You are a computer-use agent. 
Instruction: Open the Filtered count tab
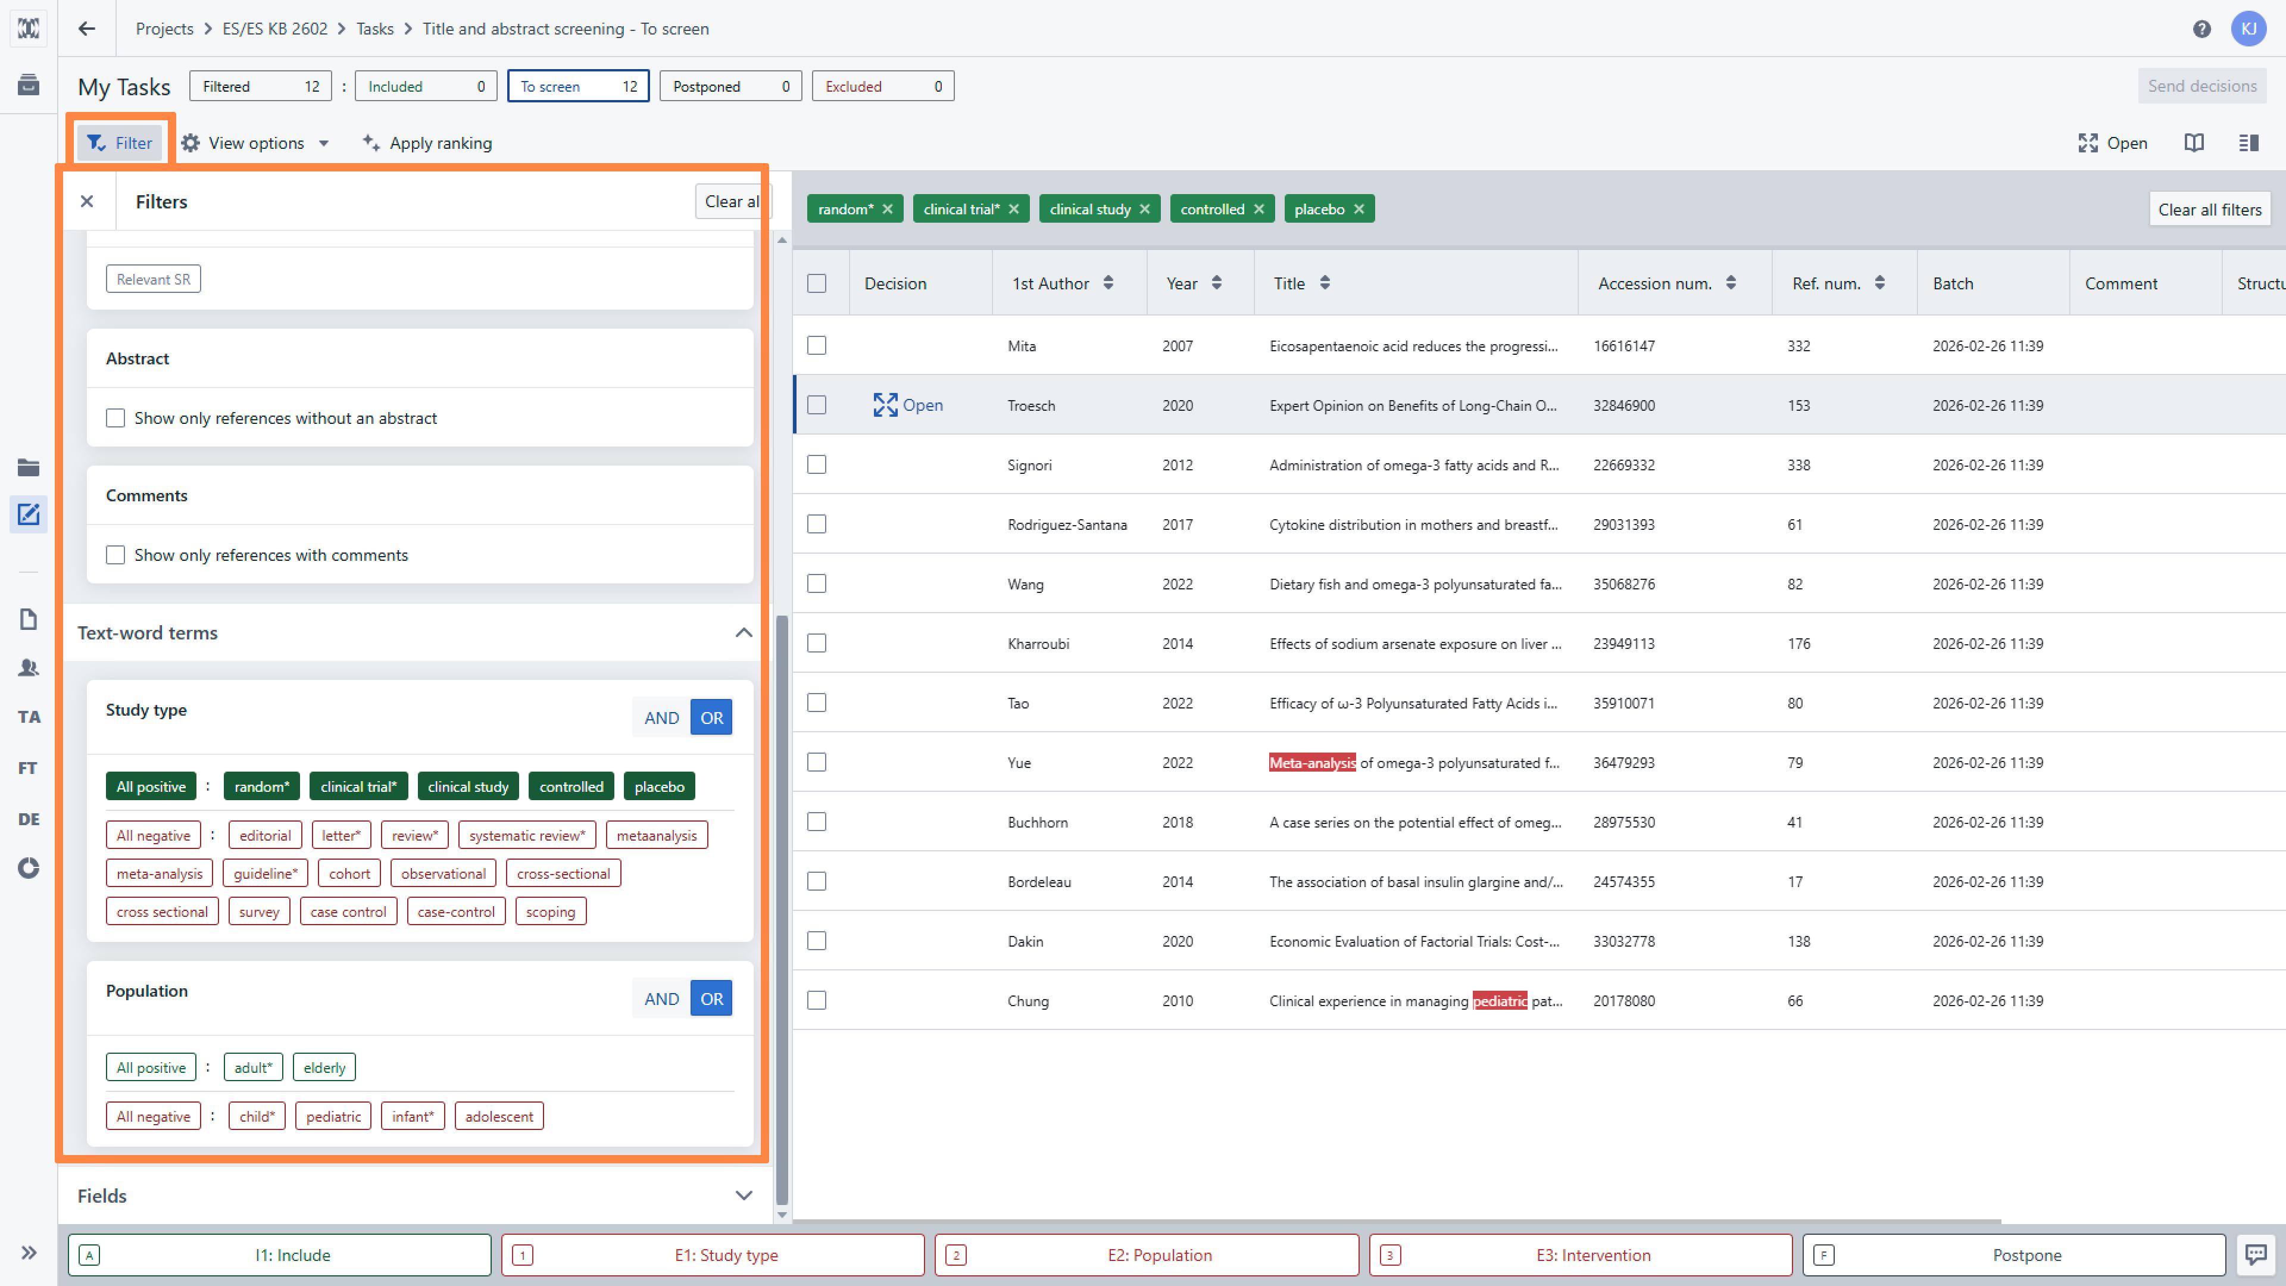pyautogui.click(x=261, y=86)
